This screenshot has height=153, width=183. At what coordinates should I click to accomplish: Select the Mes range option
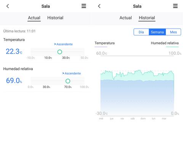(173, 32)
